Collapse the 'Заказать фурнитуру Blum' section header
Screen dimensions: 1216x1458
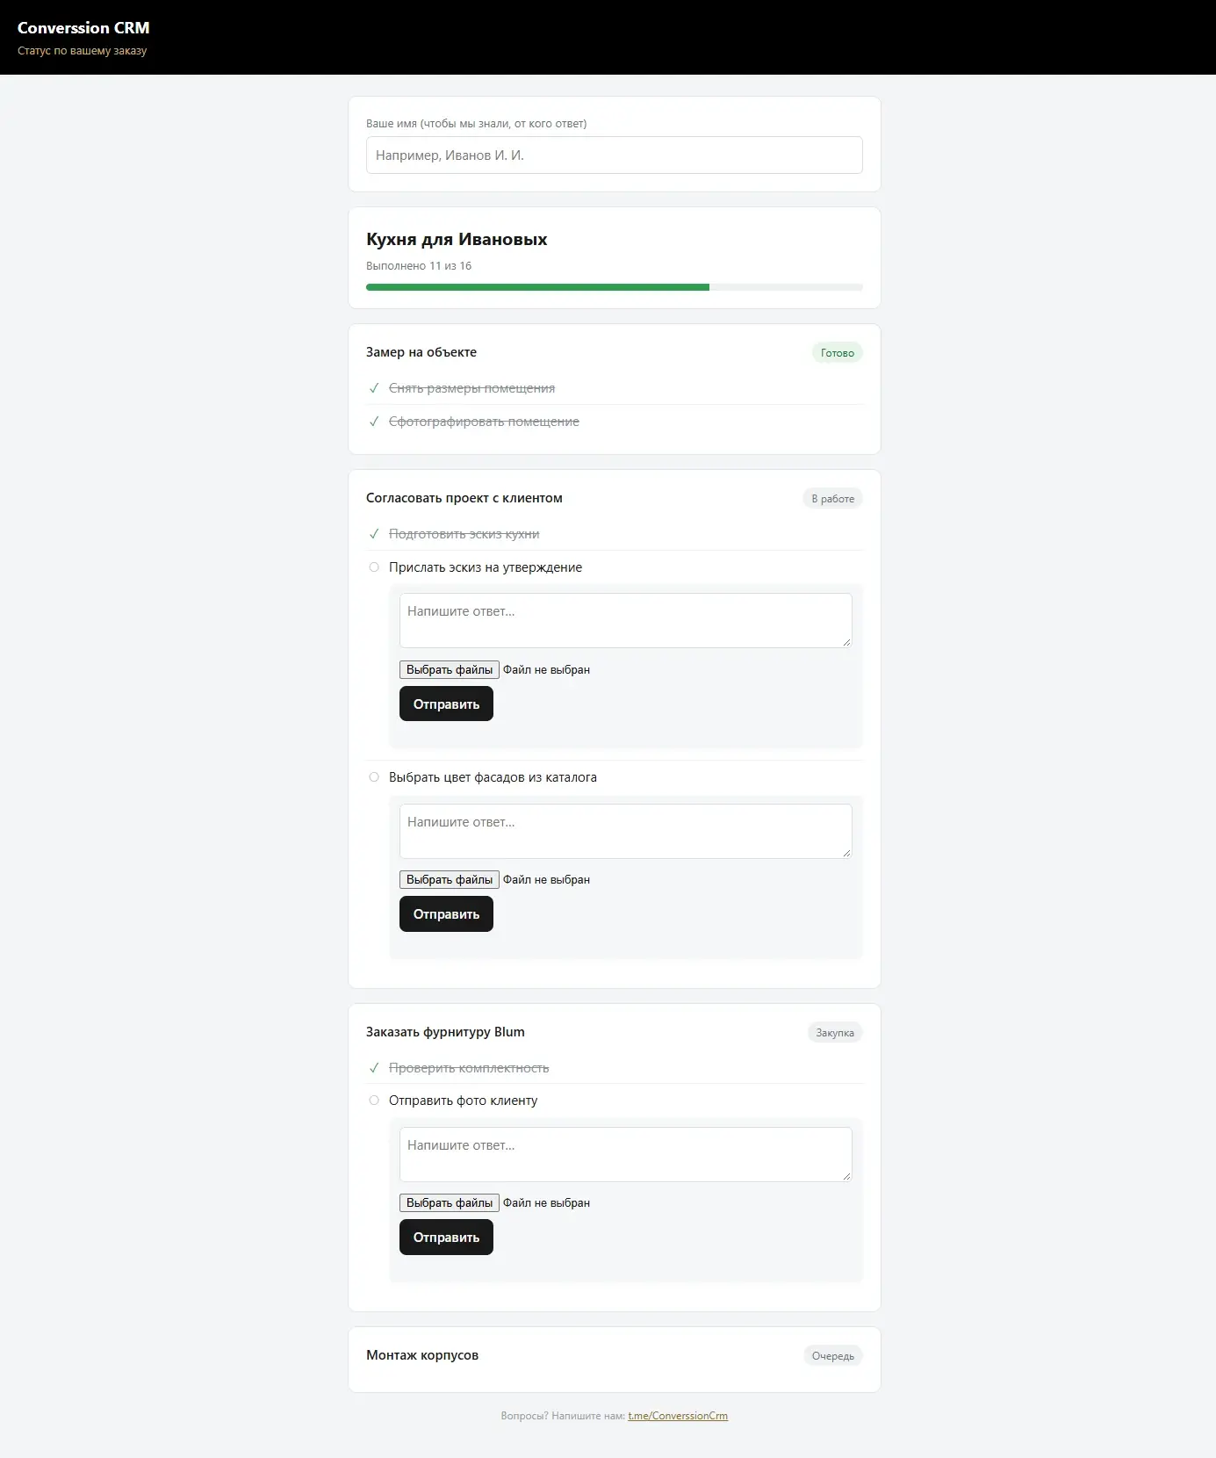coord(615,1032)
